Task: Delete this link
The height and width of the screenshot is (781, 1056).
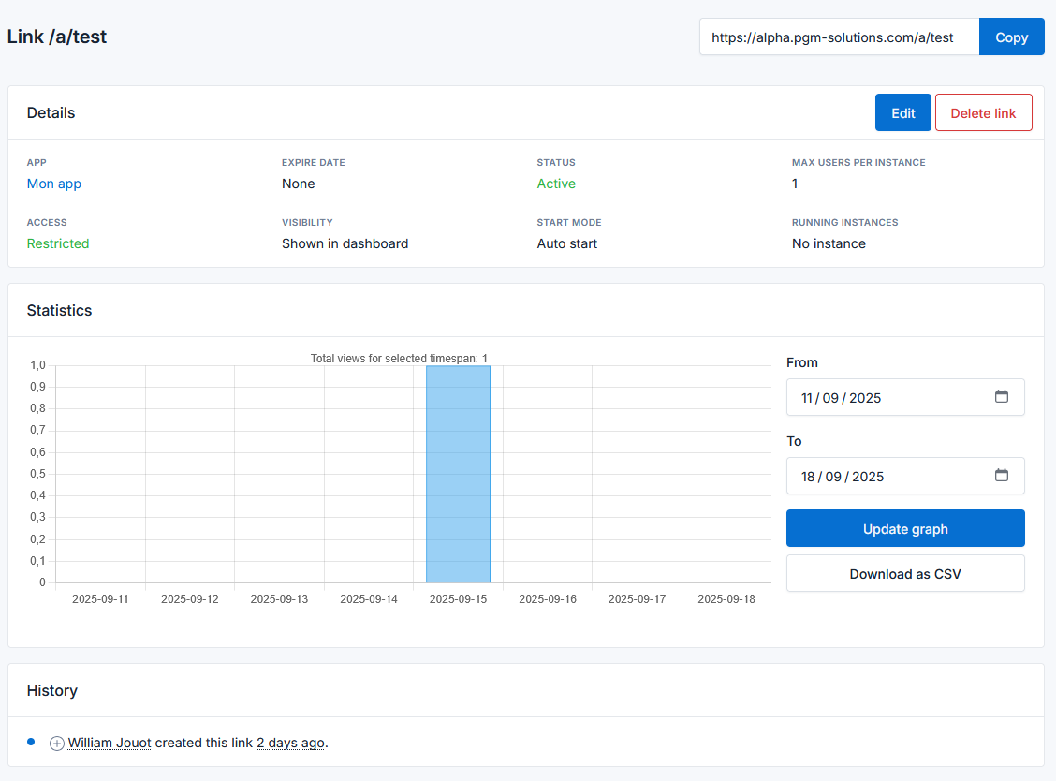Action: pos(983,112)
